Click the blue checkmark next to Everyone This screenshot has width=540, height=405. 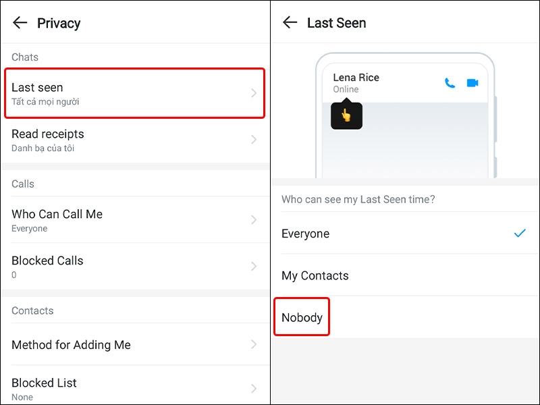[x=520, y=233]
